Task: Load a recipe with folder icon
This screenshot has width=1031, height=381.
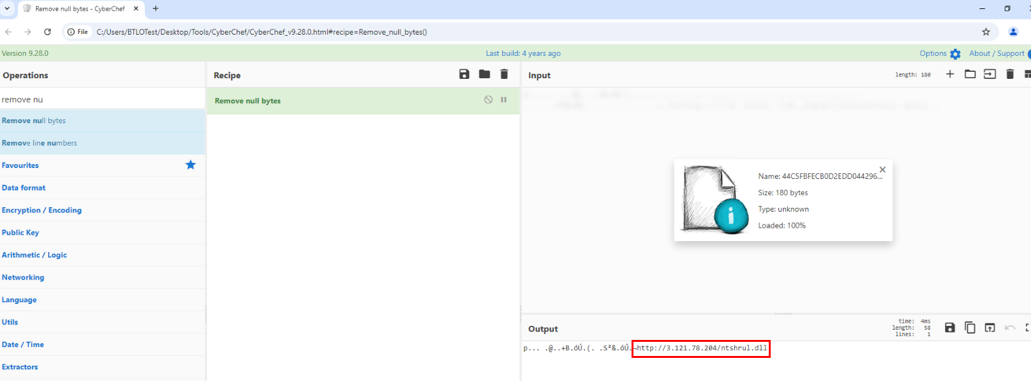Action: [x=485, y=74]
